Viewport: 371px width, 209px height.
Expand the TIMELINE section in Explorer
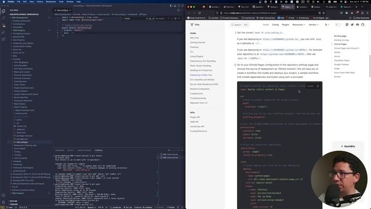click(13, 204)
